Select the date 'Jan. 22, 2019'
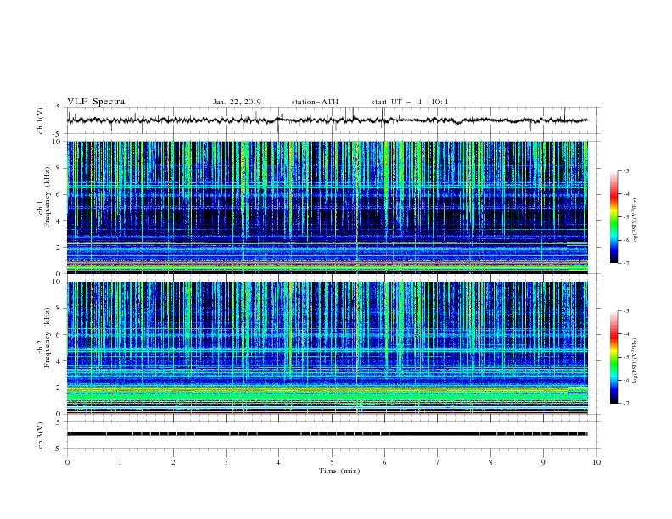The image size is (672, 519). (x=237, y=102)
